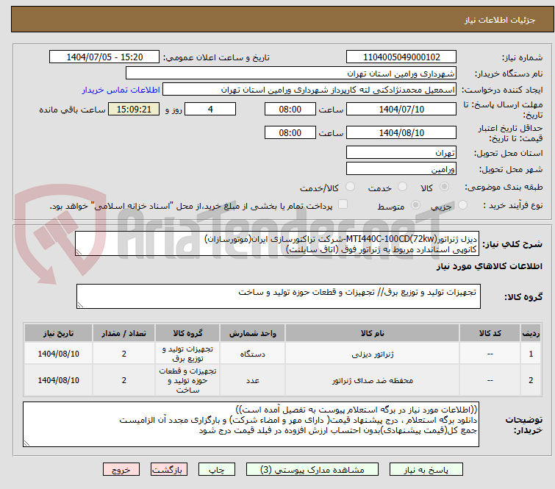The width and height of the screenshot is (555, 489).
Task: Click the چاپ print button
Action: tap(216, 470)
